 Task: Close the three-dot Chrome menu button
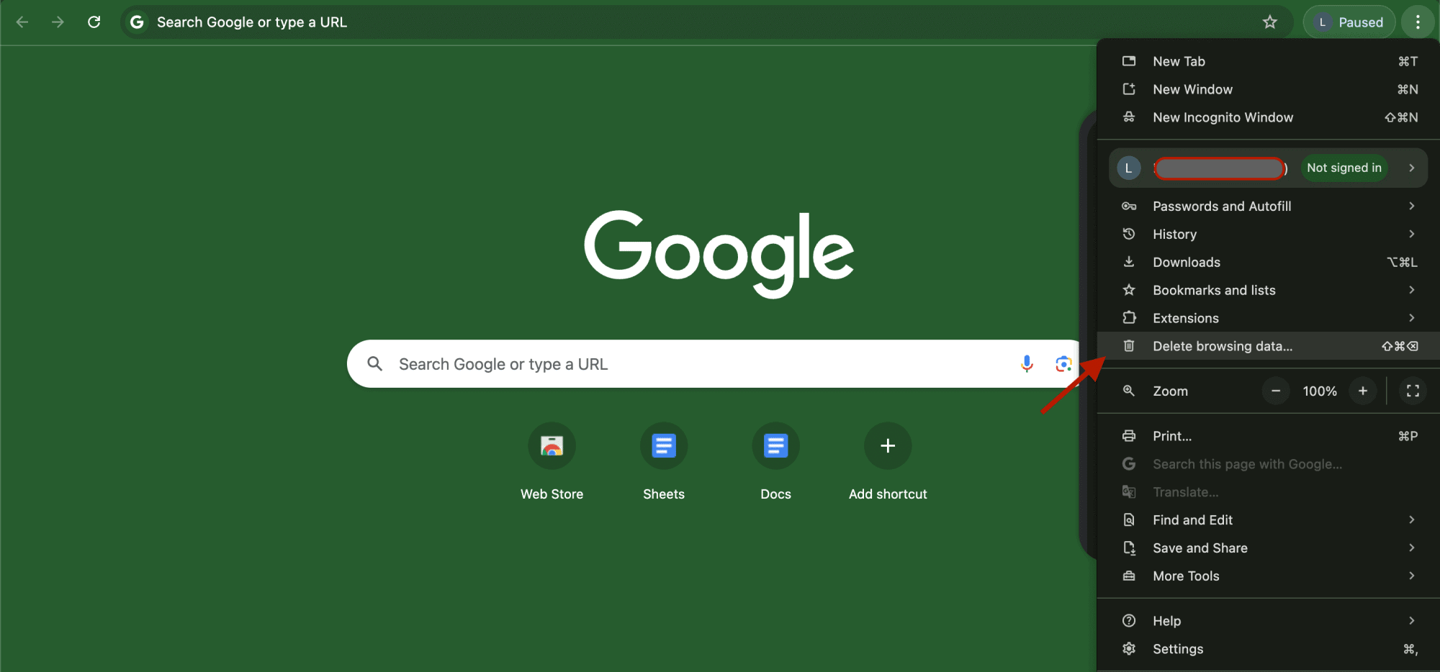(x=1418, y=22)
